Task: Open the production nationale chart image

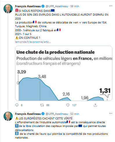Action: tap(64, 73)
